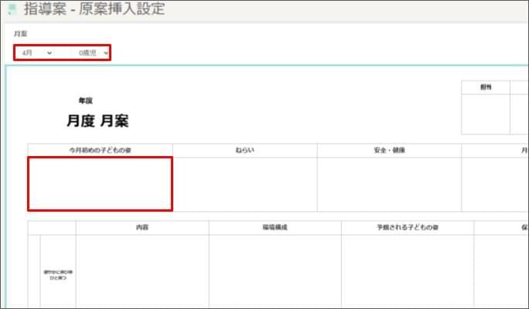Click the empty cell under 予想される子どもの姿
The image size is (529, 309).
coord(407,271)
